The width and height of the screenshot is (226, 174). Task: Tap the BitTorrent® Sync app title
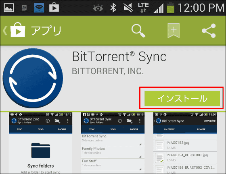[119, 56]
